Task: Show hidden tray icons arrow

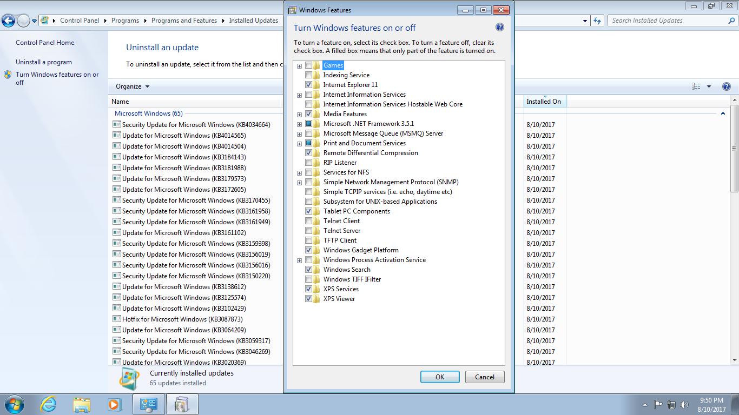Action: coord(645,404)
